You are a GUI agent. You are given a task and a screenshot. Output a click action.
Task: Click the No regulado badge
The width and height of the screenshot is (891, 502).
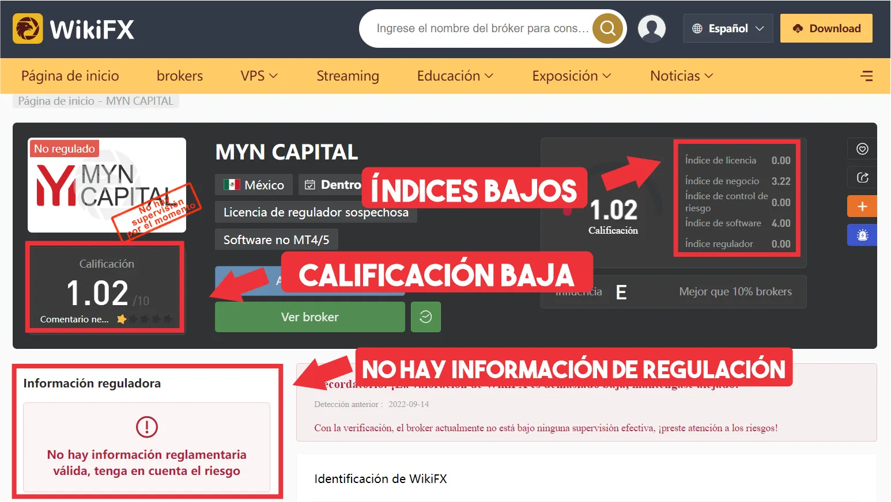coord(65,149)
